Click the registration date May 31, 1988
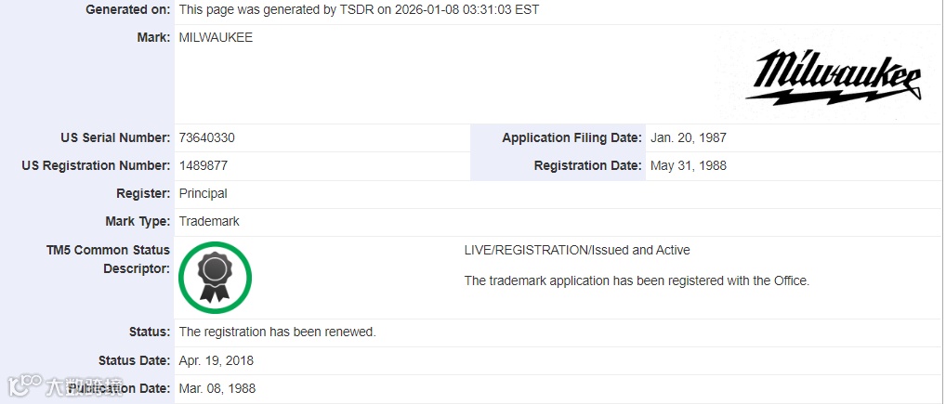 (x=688, y=165)
